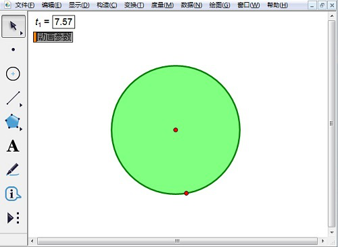The height and width of the screenshot is (247, 338).
Task: Select the Polygon tool
Action: [x=12, y=122]
